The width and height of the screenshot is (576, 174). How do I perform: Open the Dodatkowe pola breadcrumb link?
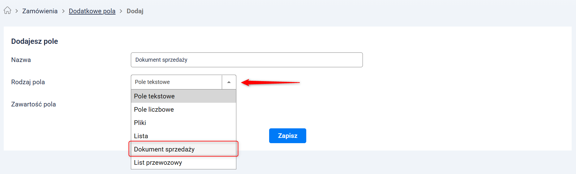tap(92, 11)
